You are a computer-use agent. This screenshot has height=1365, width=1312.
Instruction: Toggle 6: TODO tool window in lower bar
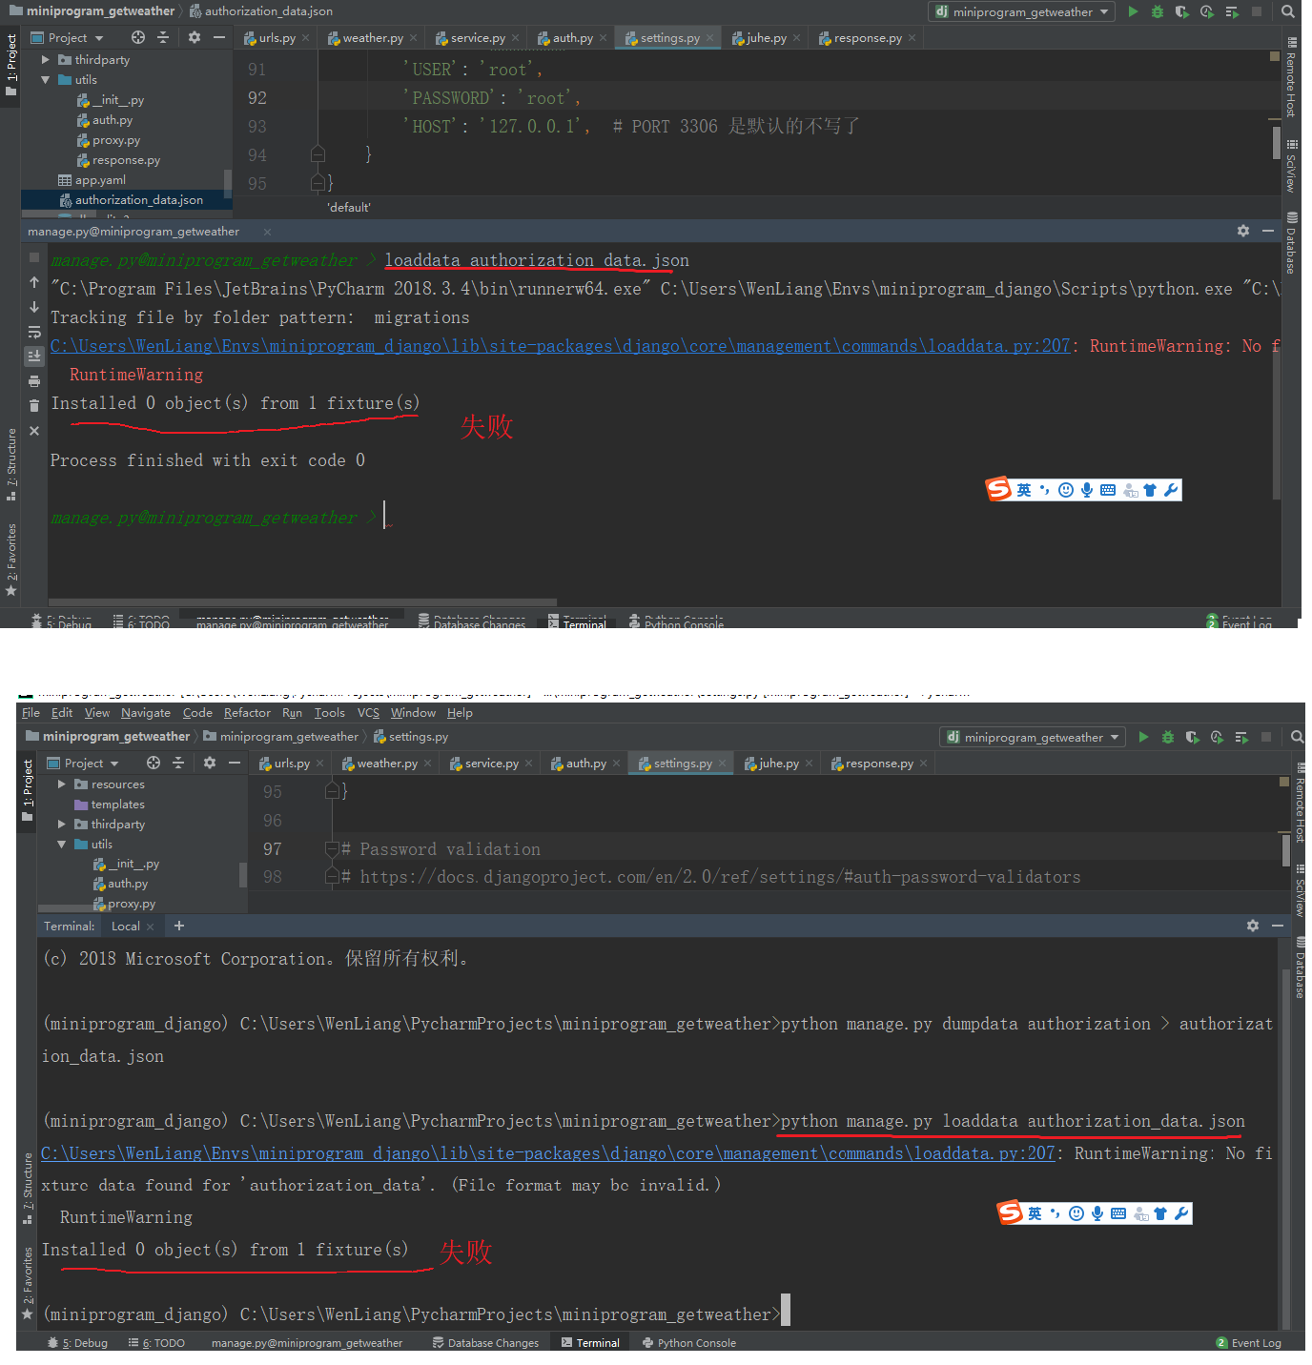tap(156, 1342)
